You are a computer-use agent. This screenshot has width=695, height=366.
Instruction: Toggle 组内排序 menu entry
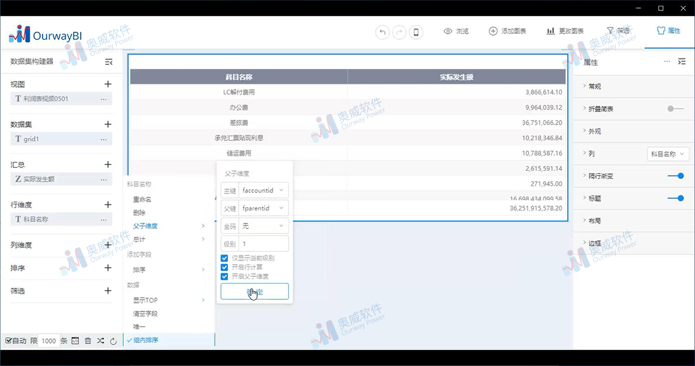(x=169, y=340)
